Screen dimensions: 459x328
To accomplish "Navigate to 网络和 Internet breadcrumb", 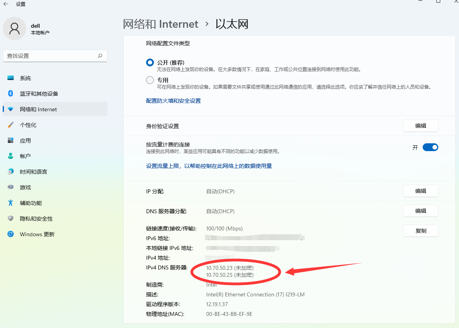I will coord(161,24).
